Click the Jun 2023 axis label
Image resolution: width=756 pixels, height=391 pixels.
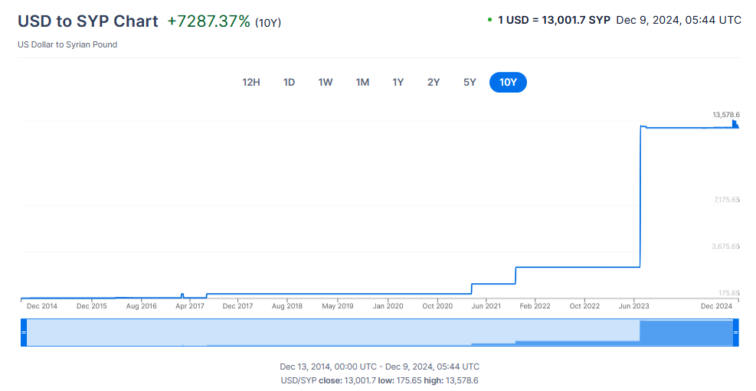[634, 306]
